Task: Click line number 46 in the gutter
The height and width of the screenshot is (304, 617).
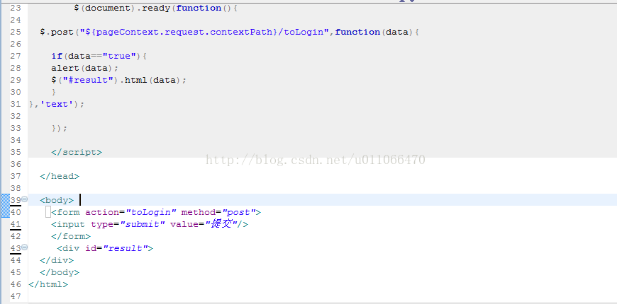Action: coord(16,284)
